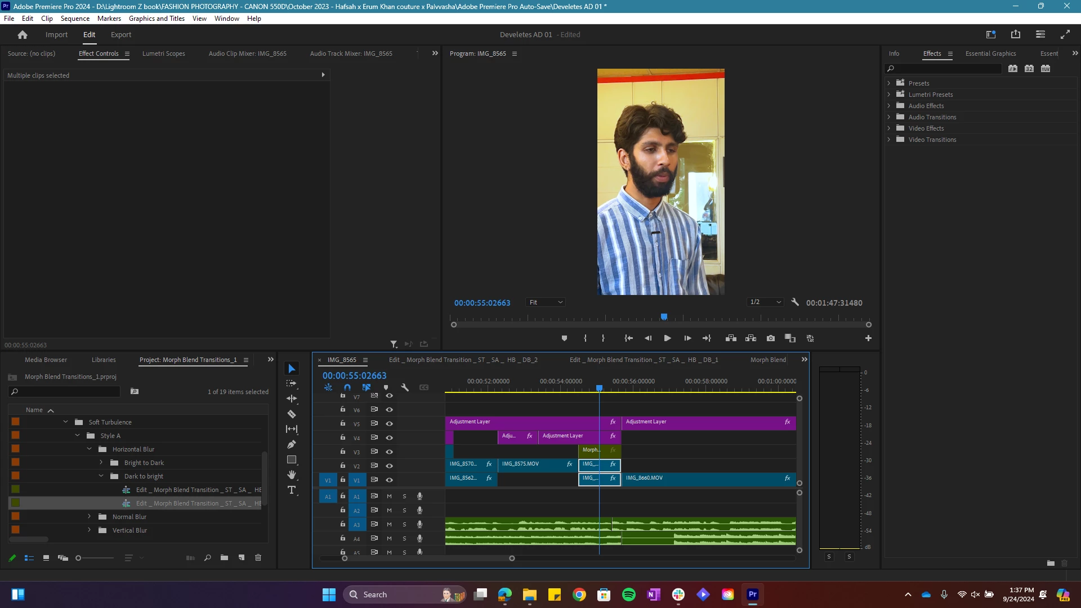Toggle snap in timeline
The height and width of the screenshot is (608, 1081).
pyautogui.click(x=347, y=387)
